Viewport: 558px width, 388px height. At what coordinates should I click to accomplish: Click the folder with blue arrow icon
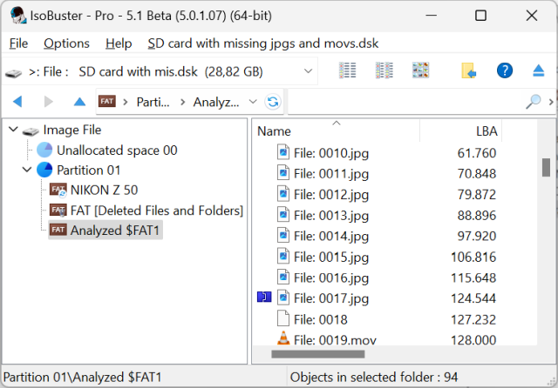(469, 70)
